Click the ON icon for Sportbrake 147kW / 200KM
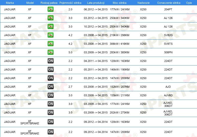Image resolution: width=197 pixels, height=137 pixels. click(50, 132)
